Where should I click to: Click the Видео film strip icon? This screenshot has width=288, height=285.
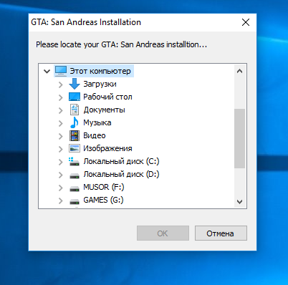[75, 135]
